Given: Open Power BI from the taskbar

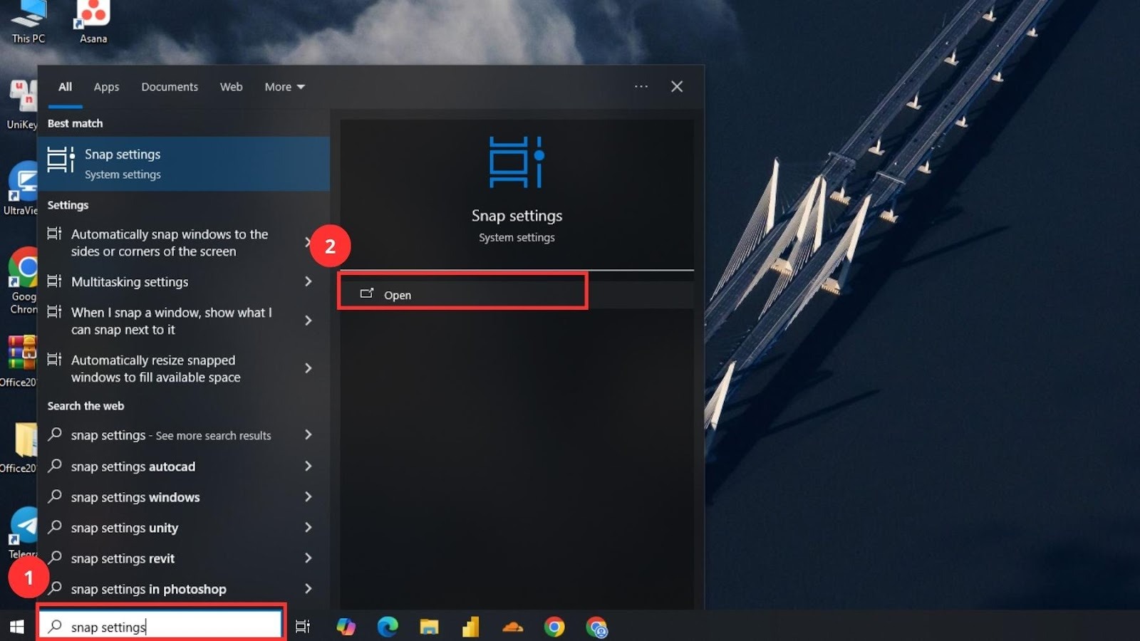Looking at the screenshot, I should pos(471,627).
